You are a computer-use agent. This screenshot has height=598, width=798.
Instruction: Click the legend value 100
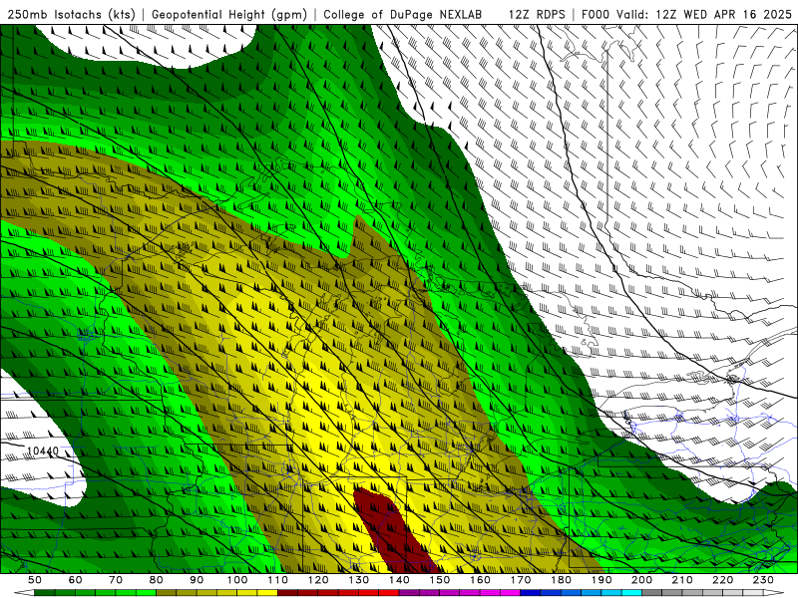tap(237, 580)
